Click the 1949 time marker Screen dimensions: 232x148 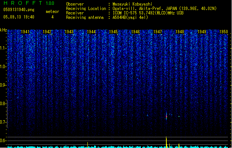pyautogui.click(x=202, y=32)
